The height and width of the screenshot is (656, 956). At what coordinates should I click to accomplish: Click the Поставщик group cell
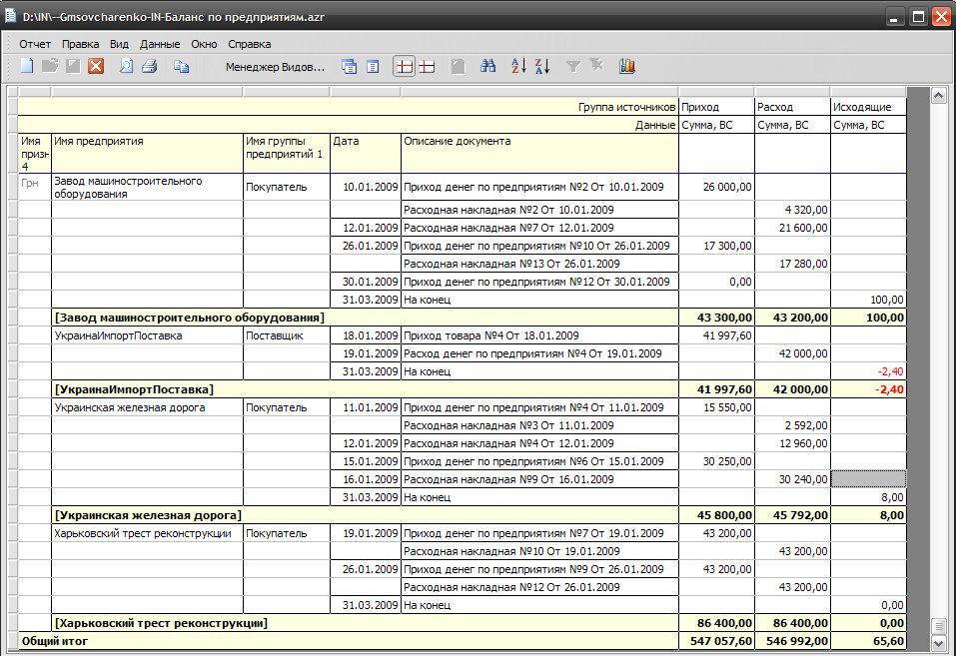tap(287, 335)
